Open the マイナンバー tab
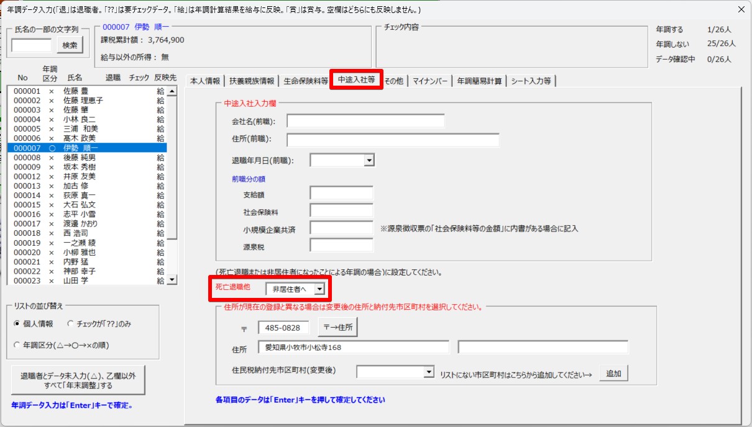 tap(430, 81)
